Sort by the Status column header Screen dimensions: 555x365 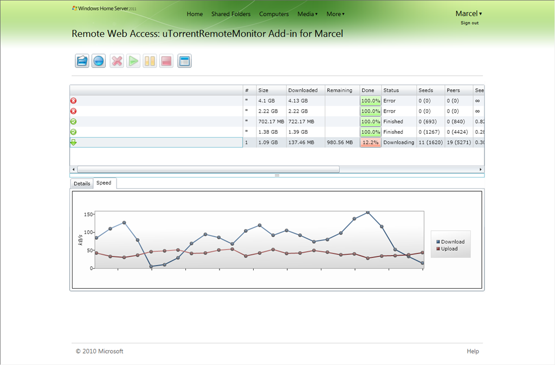tap(399, 90)
